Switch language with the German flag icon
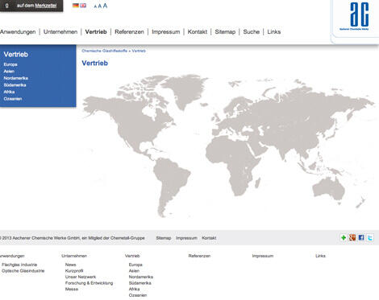This screenshot has height=300, width=379. click(x=76, y=6)
